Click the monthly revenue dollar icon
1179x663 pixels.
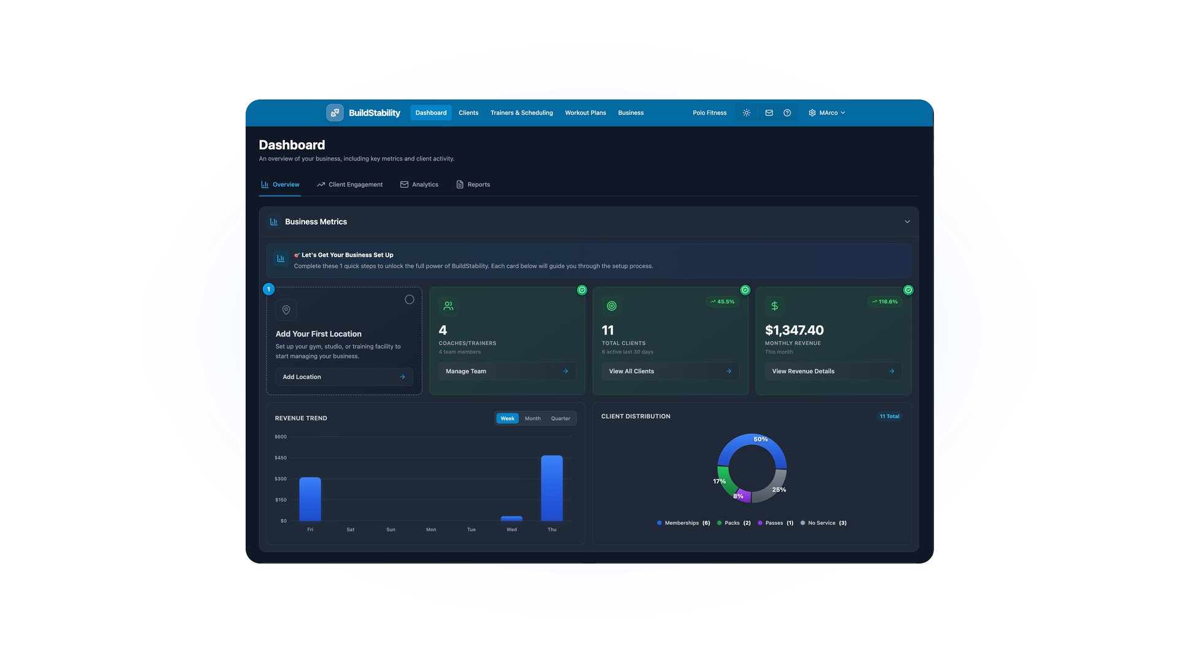(x=774, y=306)
